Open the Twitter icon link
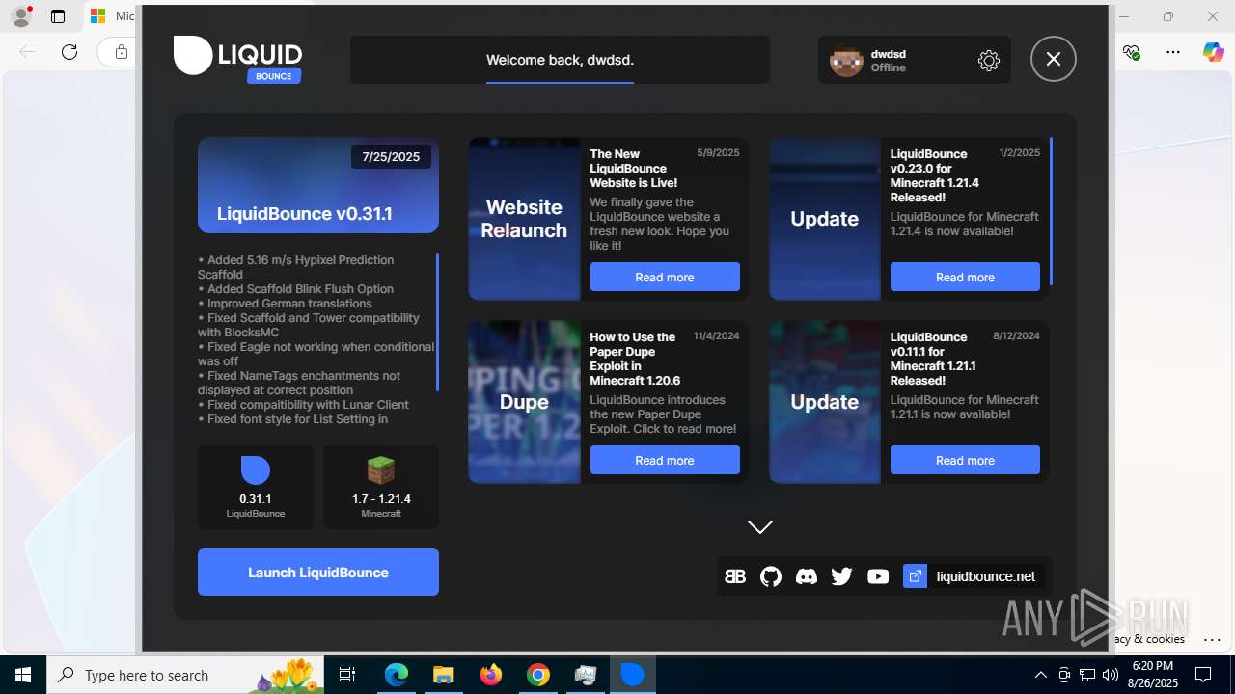 click(842, 576)
